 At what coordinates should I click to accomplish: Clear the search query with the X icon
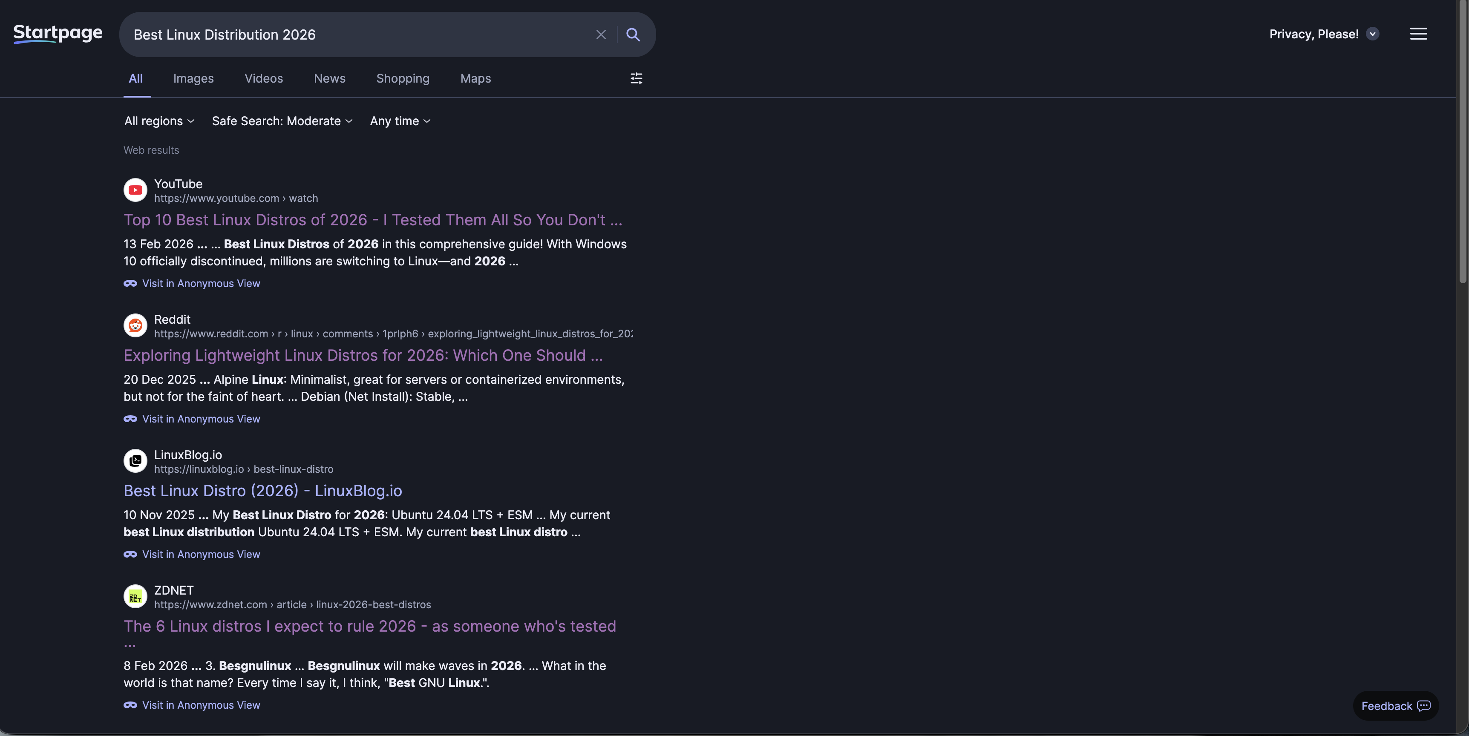coord(600,34)
